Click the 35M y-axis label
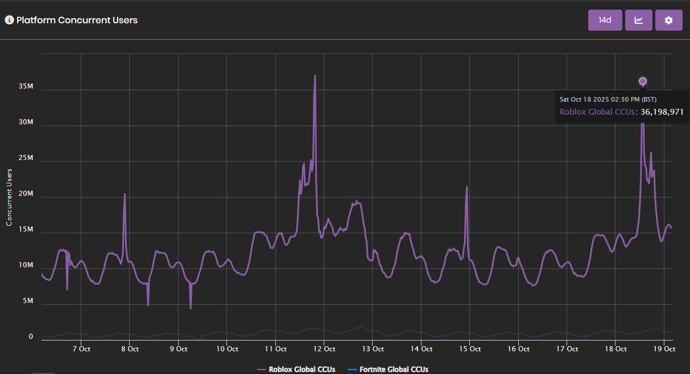The height and width of the screenshot is (374, 690). (x=26, y=87)
